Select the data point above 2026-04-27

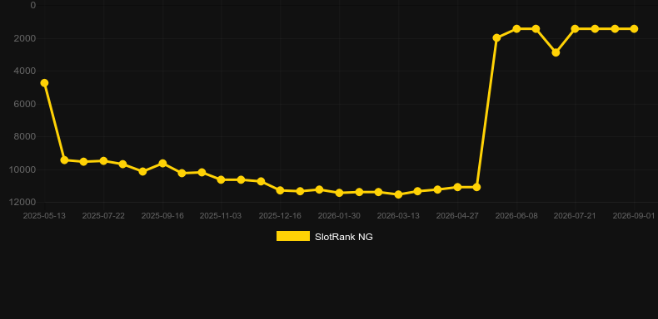(x=457, y=187)
